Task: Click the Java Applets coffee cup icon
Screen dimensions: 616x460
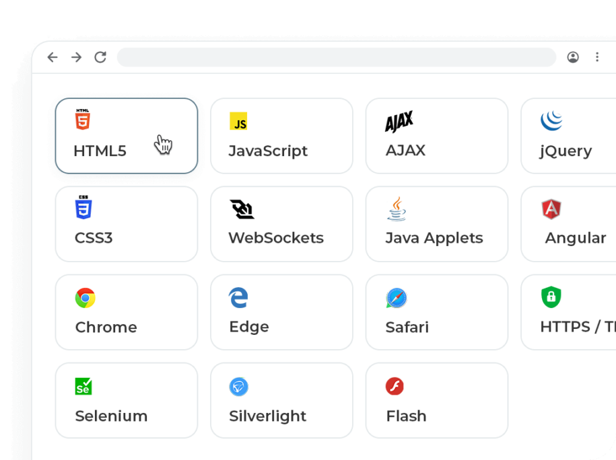Action: pos(397,210)
